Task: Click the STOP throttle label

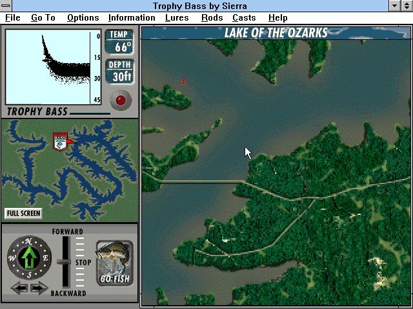Action: tap(83, 262)
